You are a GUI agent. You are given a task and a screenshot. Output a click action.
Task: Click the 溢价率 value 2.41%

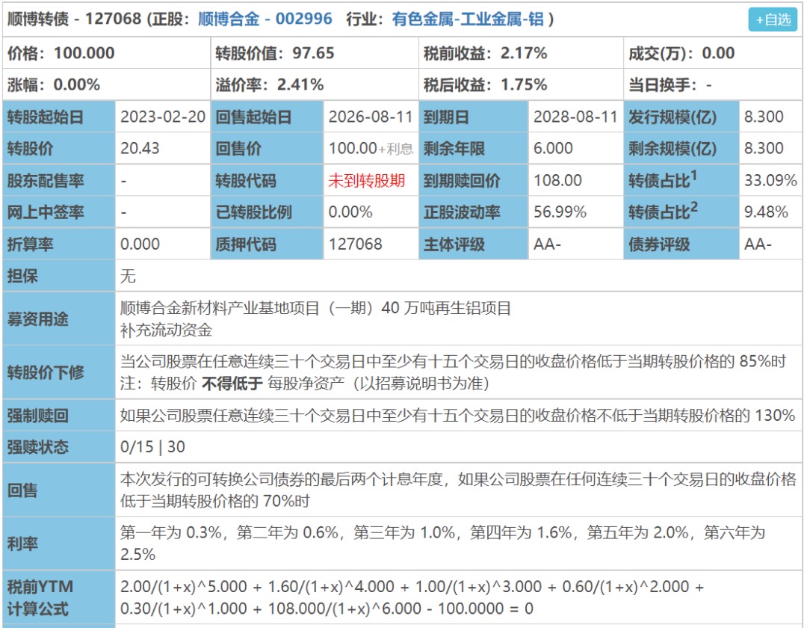tap(300, 85)
